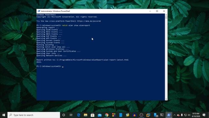209x118 pixels.
Task: Click the 'Copyright (C) Microsoft Corporation' line
Action: tap(67, 17)
